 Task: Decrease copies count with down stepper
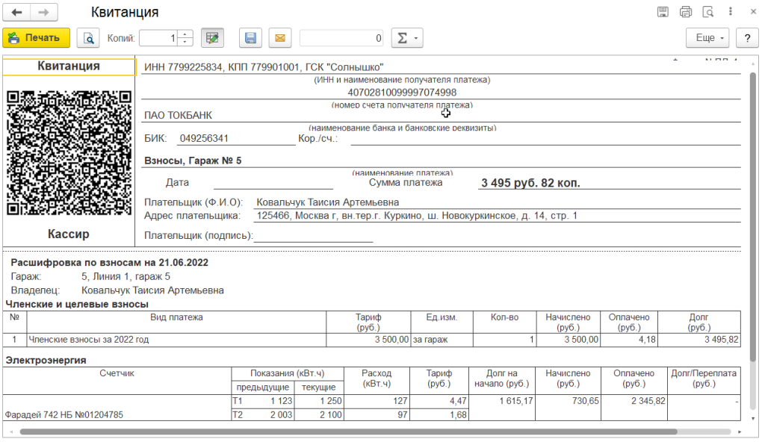(185, 43)
